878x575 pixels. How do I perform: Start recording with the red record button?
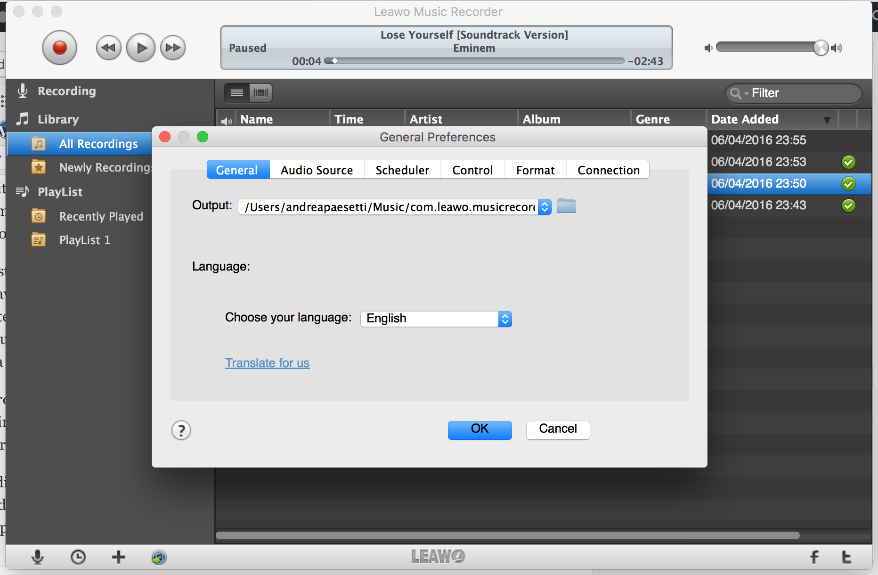tap(59, 48)
